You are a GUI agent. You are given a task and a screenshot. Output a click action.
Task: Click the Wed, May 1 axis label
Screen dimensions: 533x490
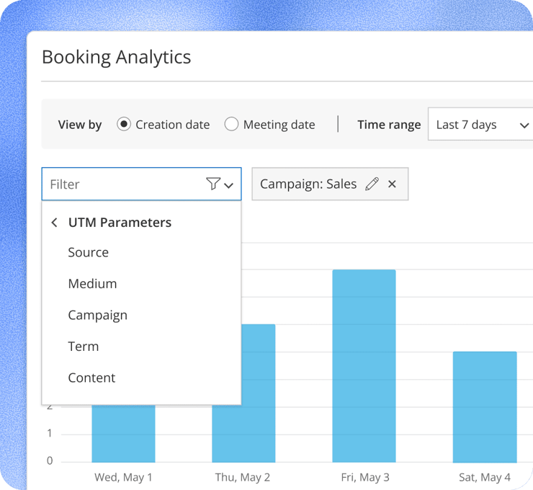(x=123, y=478)
